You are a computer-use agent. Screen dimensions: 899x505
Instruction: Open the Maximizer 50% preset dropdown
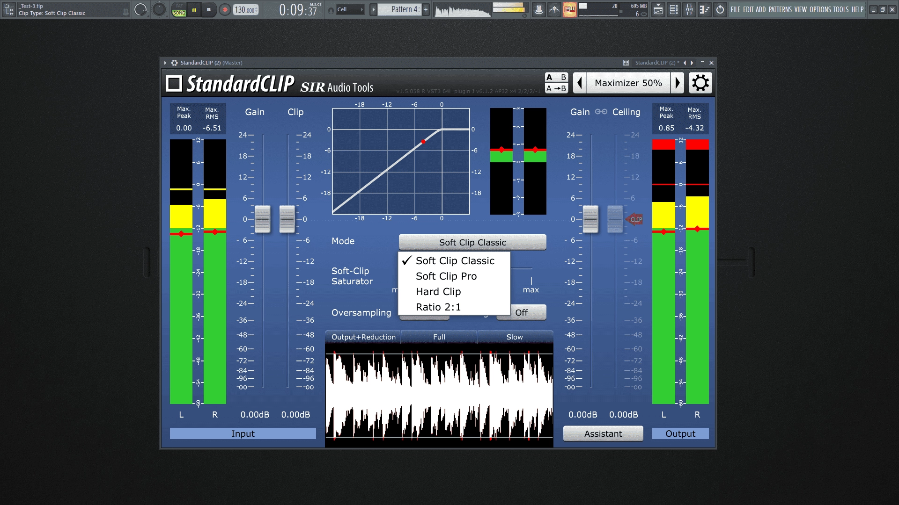[628, 83]
